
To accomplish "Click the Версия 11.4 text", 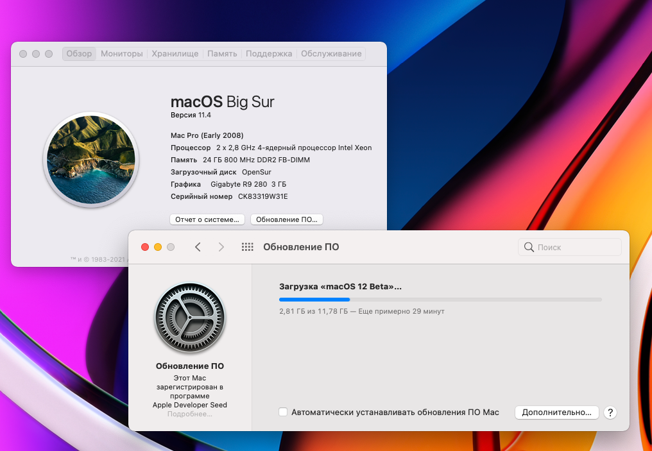I will [x=191, y=115].
